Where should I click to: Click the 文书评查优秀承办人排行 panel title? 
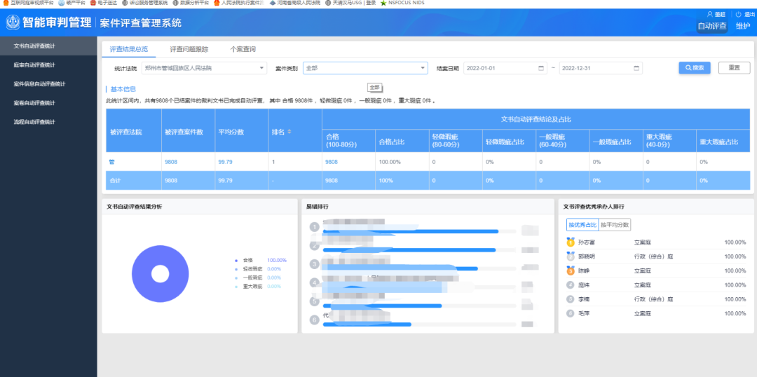[x=594, y=207]
